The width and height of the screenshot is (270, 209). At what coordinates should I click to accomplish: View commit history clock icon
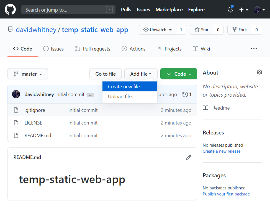tap(185, 94)
